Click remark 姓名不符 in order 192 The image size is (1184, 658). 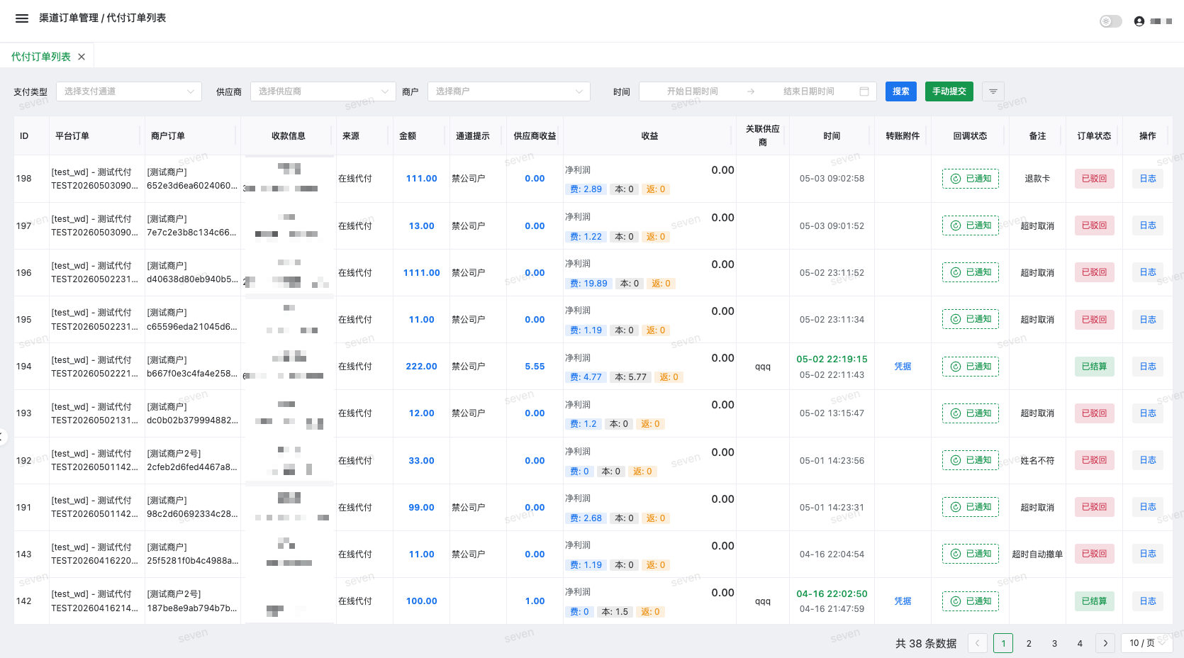pos(1037,460)
